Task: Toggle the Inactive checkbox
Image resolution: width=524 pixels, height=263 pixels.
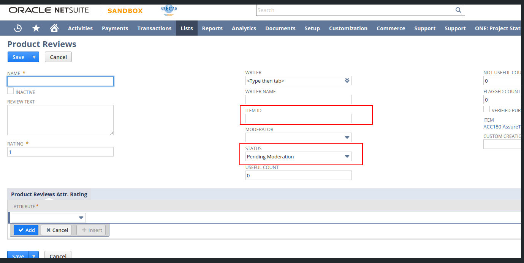Action: [11, 91]
